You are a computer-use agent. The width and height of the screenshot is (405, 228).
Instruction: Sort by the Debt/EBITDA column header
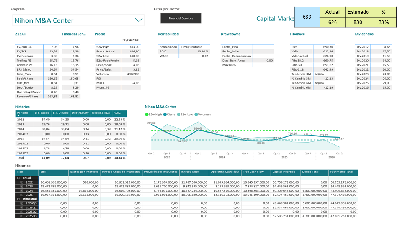click(x=101, y=113)
